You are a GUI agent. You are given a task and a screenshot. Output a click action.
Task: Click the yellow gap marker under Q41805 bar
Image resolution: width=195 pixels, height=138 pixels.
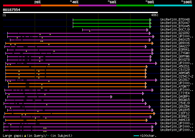[38, 111]
